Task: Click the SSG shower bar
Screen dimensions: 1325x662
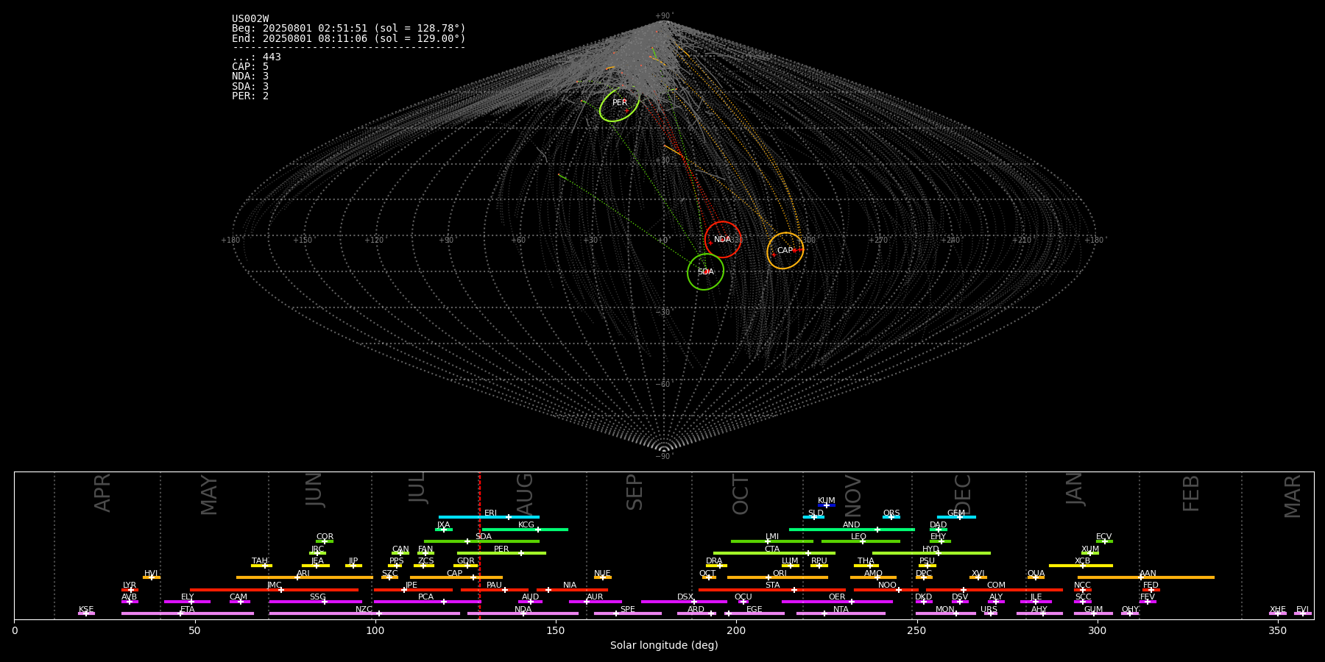Action: coord(316,602)
